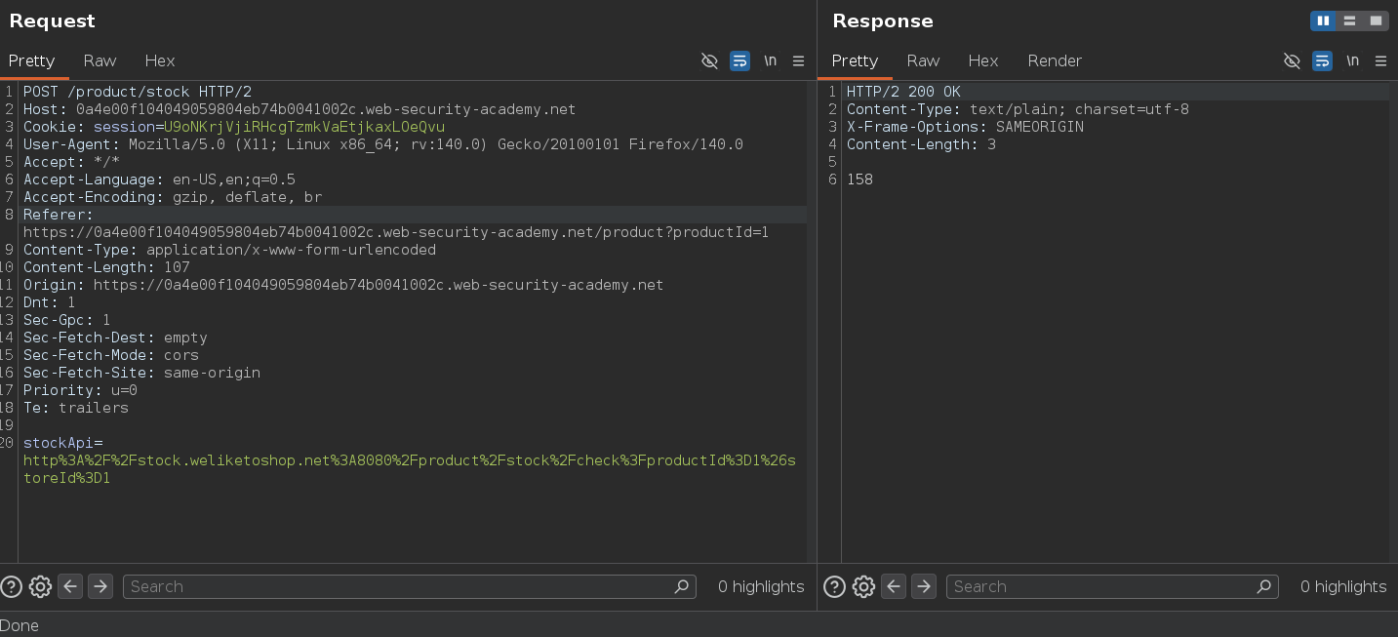This screenshot has width=1398, height=637.
Task: Toggle \n display in Response panel
Action: (1352, 60)
